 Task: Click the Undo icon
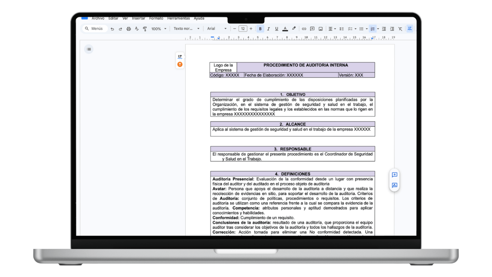(x=112, y=28)
